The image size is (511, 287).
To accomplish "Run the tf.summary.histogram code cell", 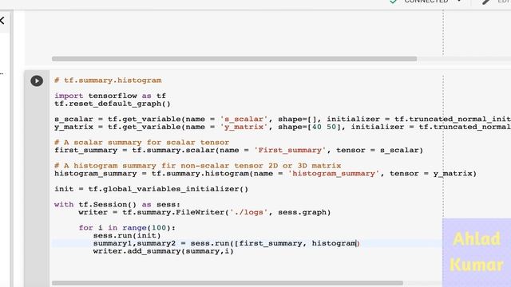I will (37, 81).
